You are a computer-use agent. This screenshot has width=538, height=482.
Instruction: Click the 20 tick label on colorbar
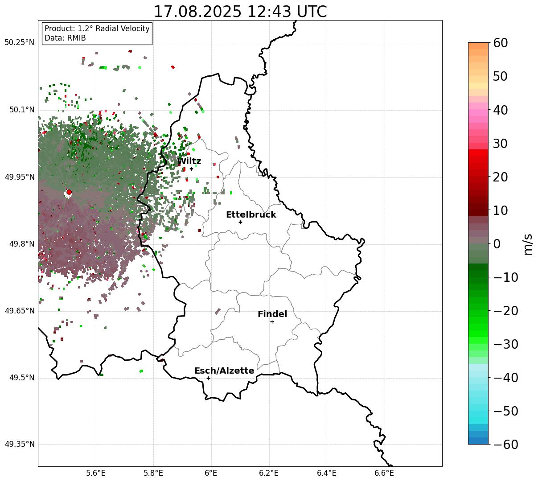coord(501,177)
